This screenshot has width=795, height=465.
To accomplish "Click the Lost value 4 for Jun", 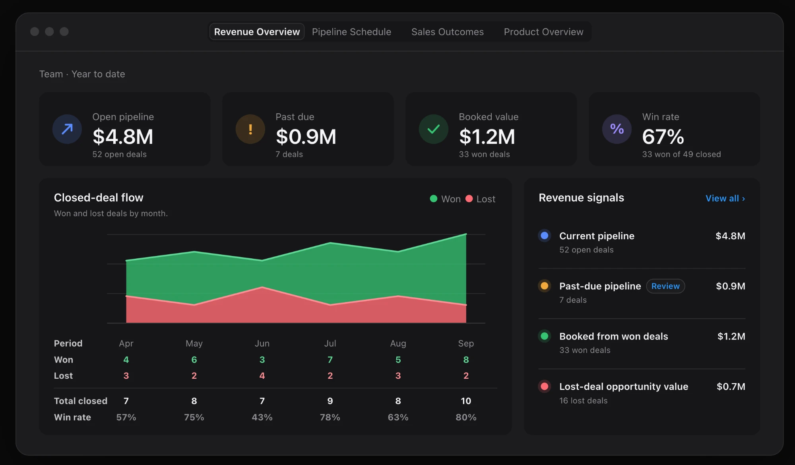I will point(262,376).
